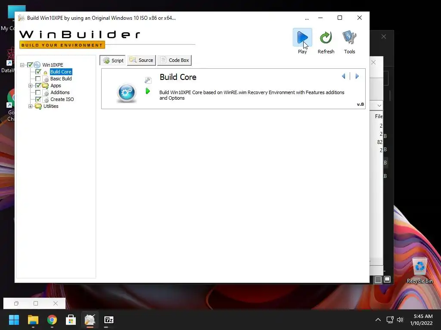
Task: Select Build Core in the tree
Action: click(61, 72)
